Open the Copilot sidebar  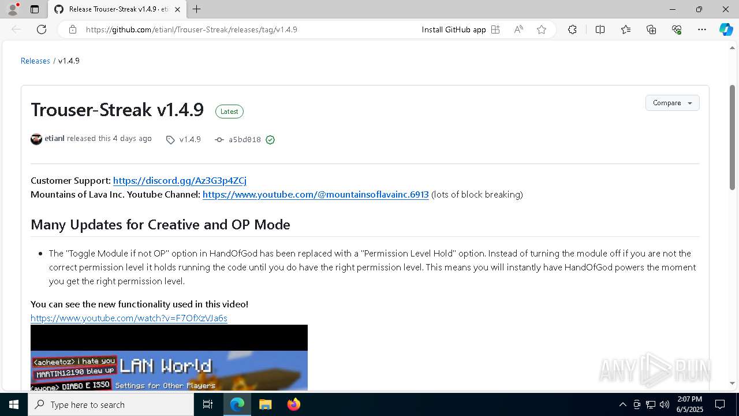point(726,29)
